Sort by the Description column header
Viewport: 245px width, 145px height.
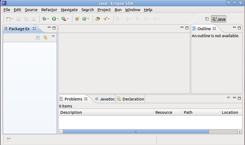coord(106,112)
